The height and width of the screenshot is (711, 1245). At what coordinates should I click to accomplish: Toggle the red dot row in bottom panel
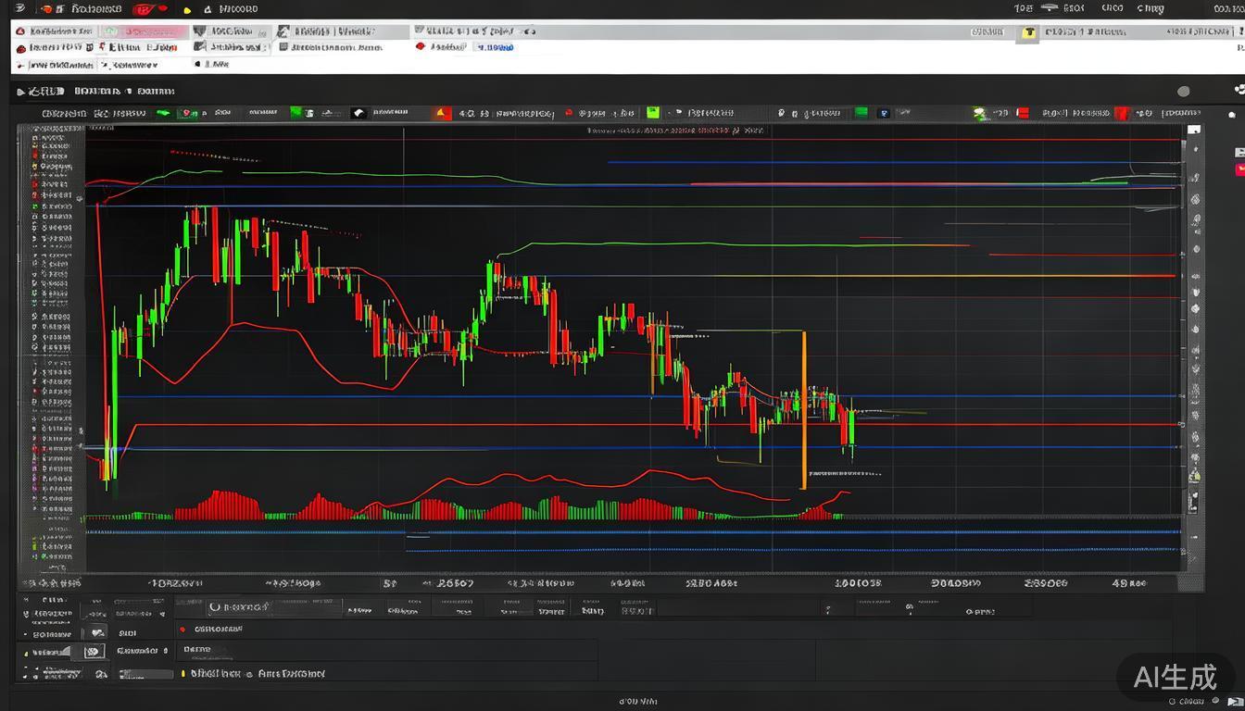pyautogui.click(x=182, y=628)
